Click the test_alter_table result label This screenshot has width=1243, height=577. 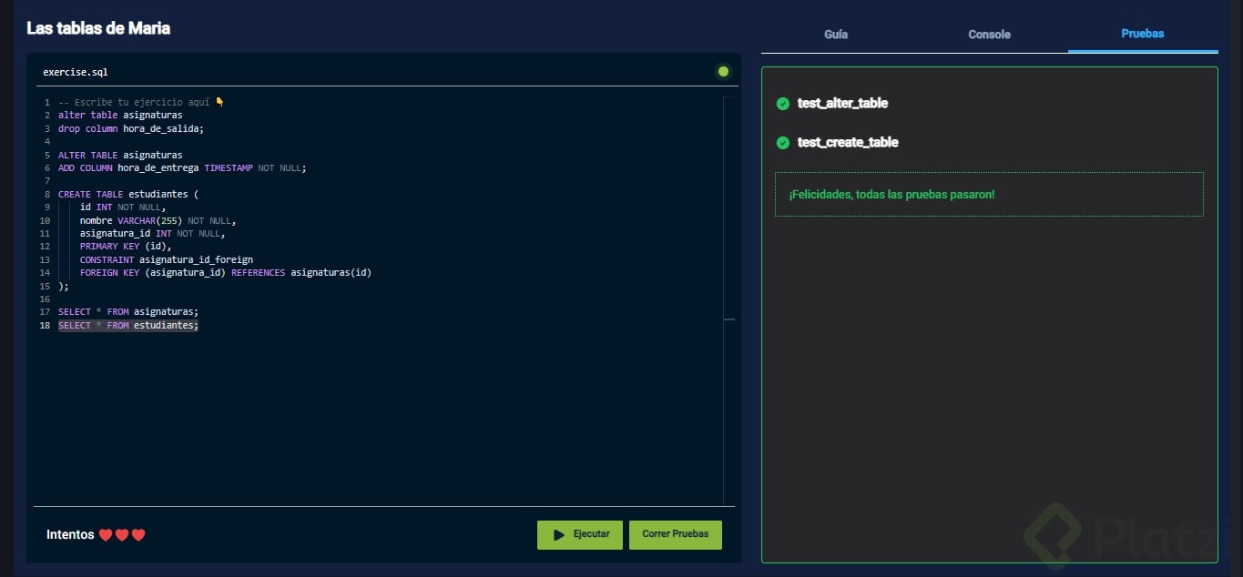pyautogui.click(x=842, y=103)
